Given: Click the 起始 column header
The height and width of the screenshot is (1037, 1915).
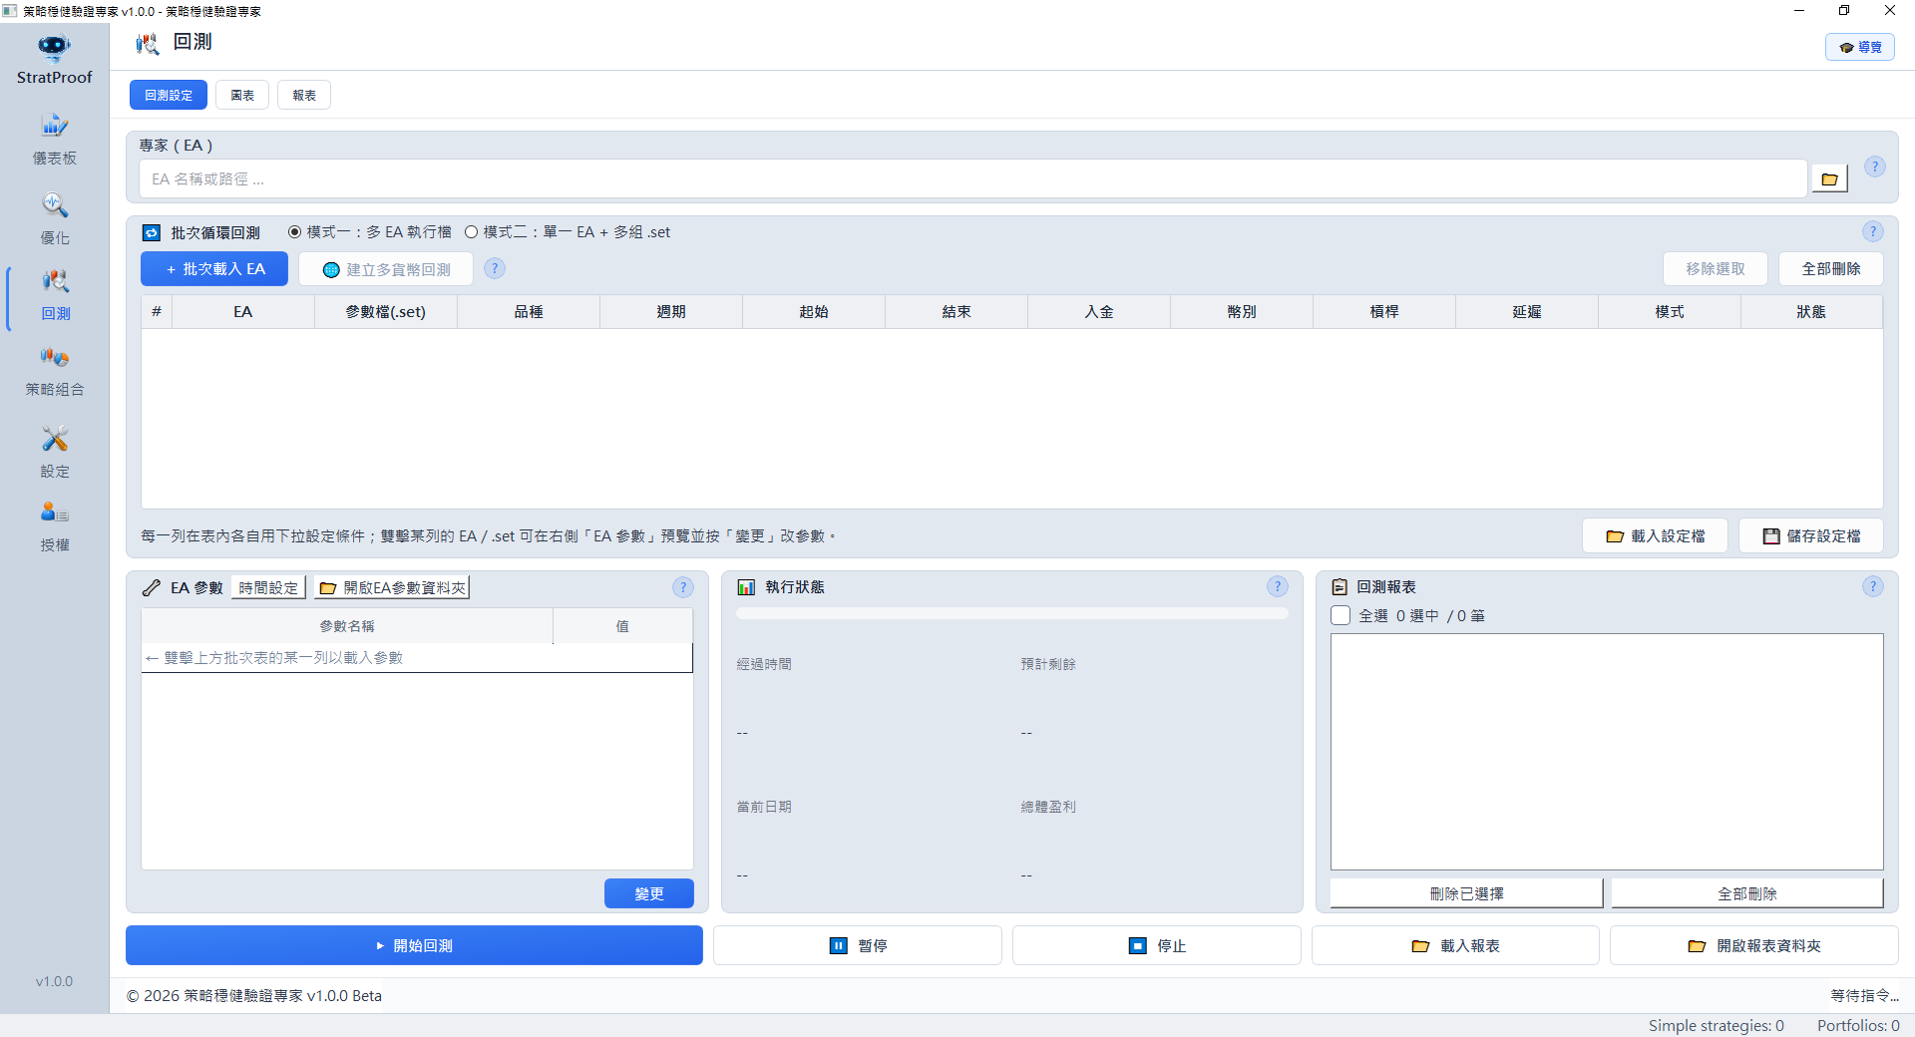Looking at the screenshot, I should pyautogui.click(x=814, y=312).
